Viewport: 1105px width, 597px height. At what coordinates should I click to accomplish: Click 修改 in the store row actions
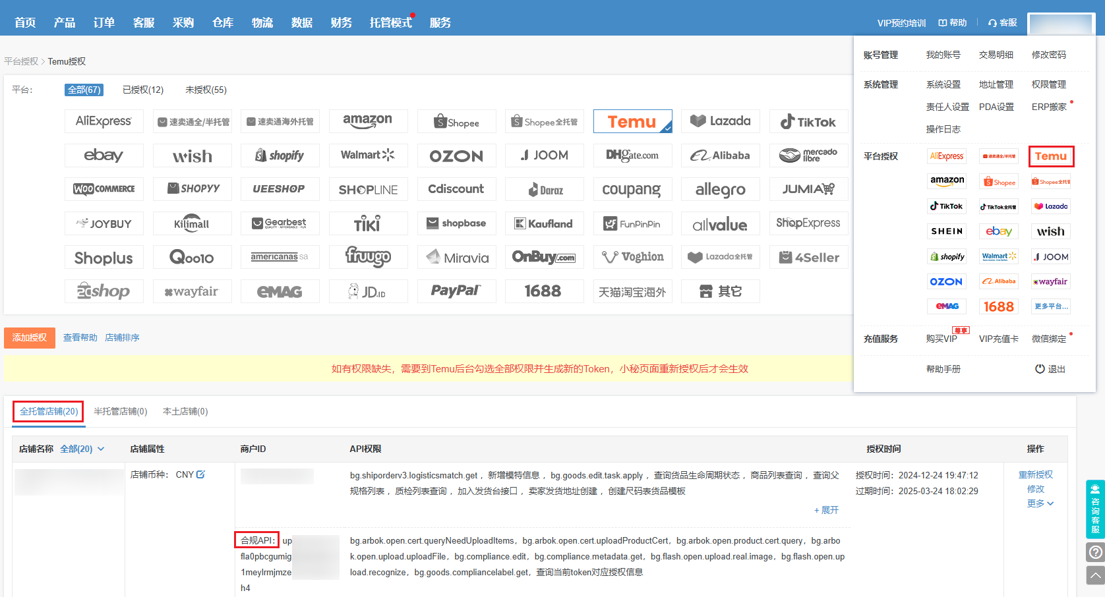click(1036, 489)
